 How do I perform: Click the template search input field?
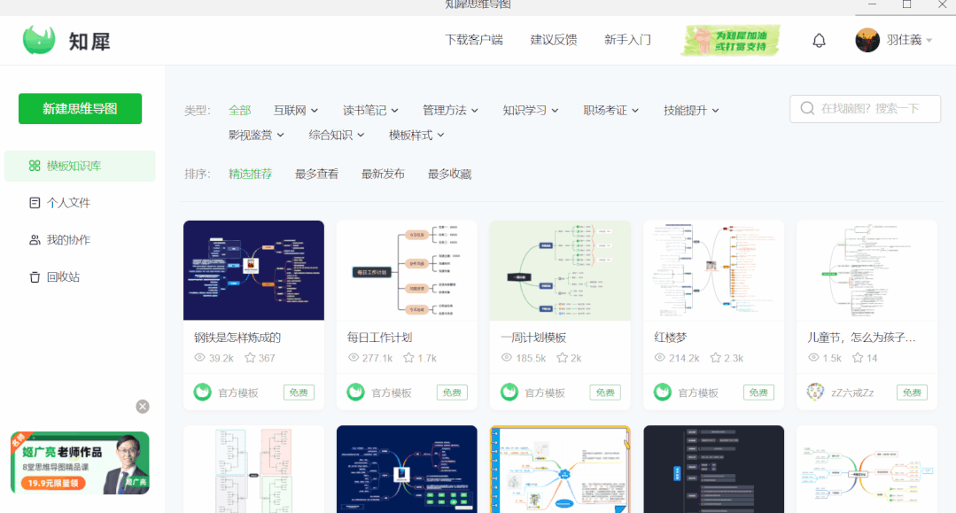coord(865,109)
